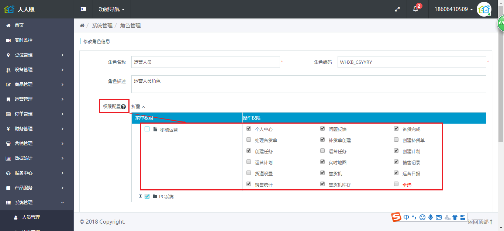Expand the 商品管理 submenu arrow
The width and height of the screenshot is (504, 231).
point(62,85)
